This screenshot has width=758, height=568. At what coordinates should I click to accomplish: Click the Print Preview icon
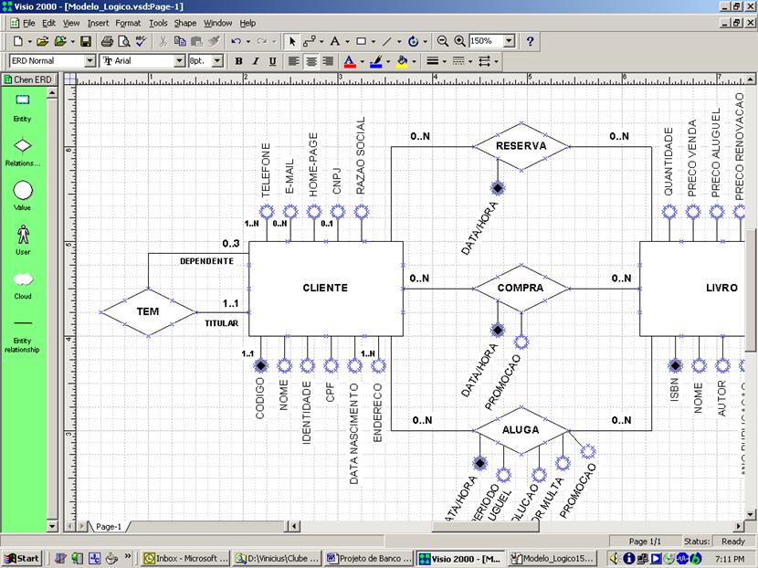click(122, 40)
